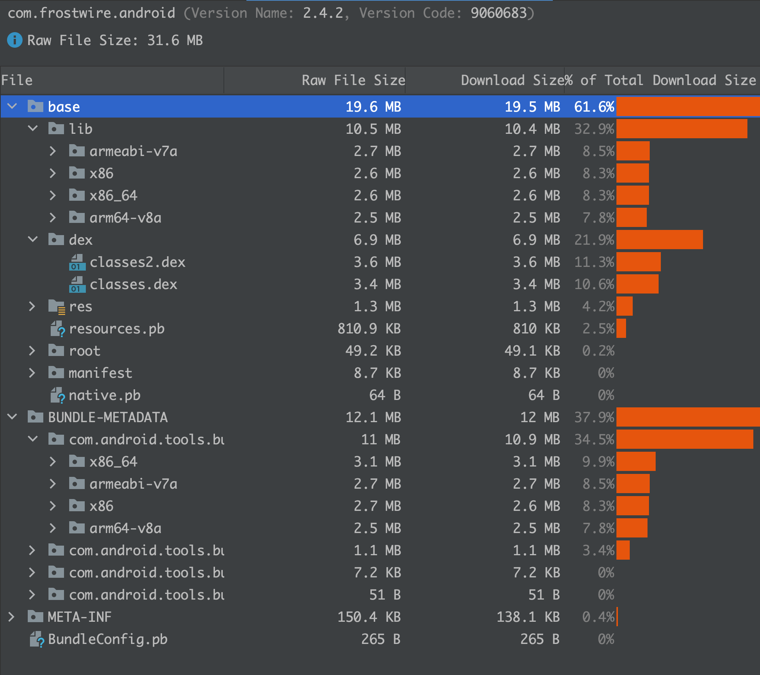
Task: Select the classes2.dex row name
Action: coord(137,262)
